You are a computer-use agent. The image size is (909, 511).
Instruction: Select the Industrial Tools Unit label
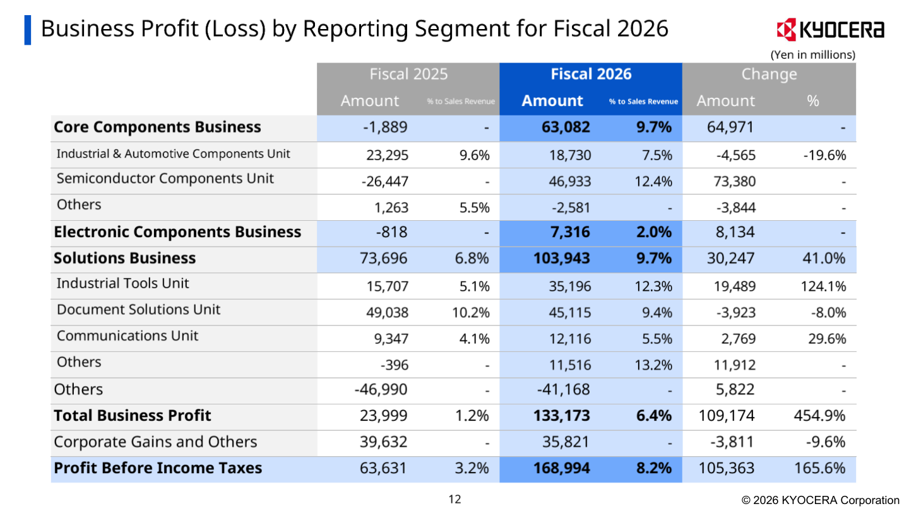click(123, 284)
